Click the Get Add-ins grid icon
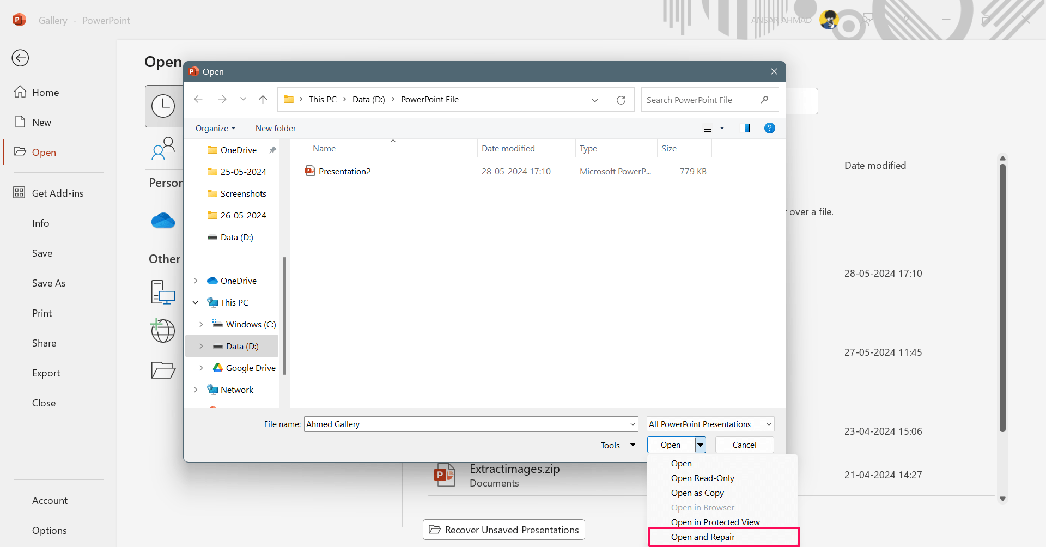 click(x=19, y=193)
